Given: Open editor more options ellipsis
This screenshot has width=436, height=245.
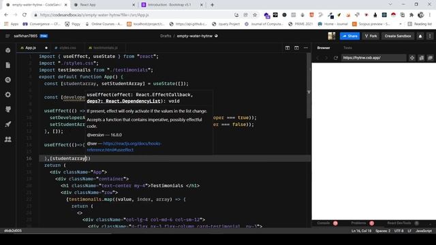Looking at the screenshot, I should [x=306, y=48].
